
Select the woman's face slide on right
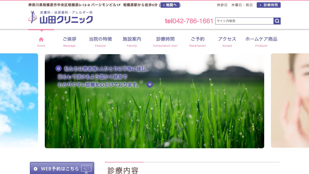click(x=290, y=101)
